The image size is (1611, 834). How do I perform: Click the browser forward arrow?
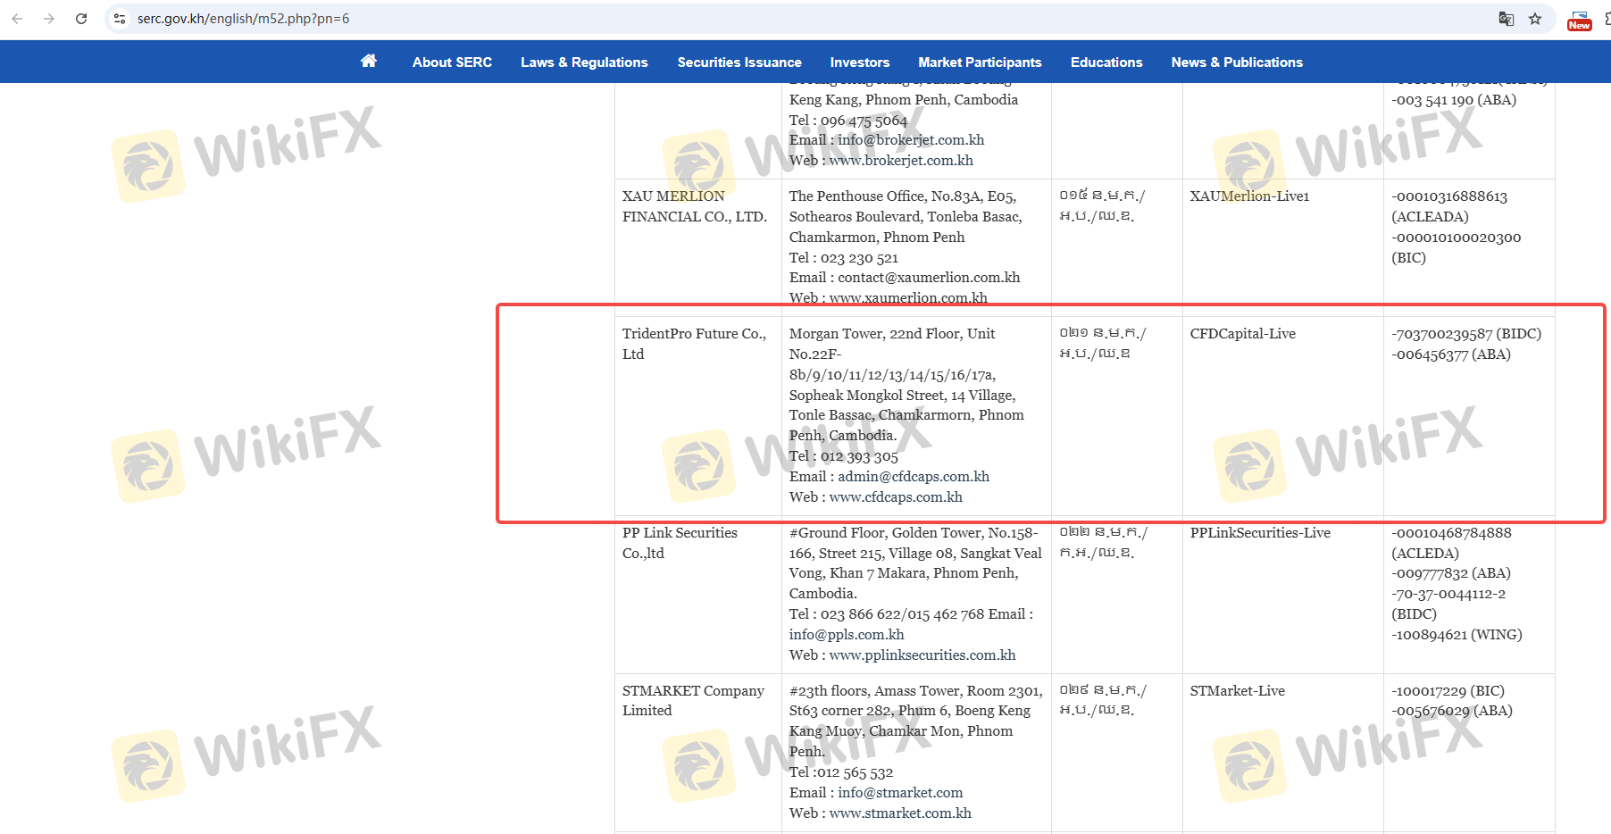coord(49,19)
